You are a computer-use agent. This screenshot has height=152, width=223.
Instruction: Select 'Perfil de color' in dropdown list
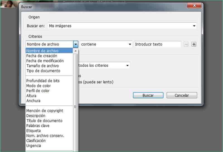click(x=38, y=91)
